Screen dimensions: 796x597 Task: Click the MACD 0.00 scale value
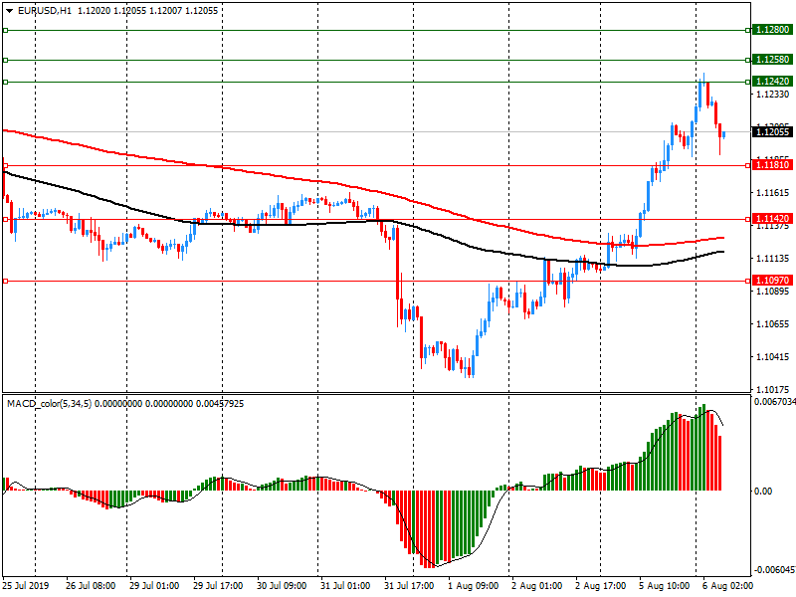pyautogui.click(x=763, y=491)
